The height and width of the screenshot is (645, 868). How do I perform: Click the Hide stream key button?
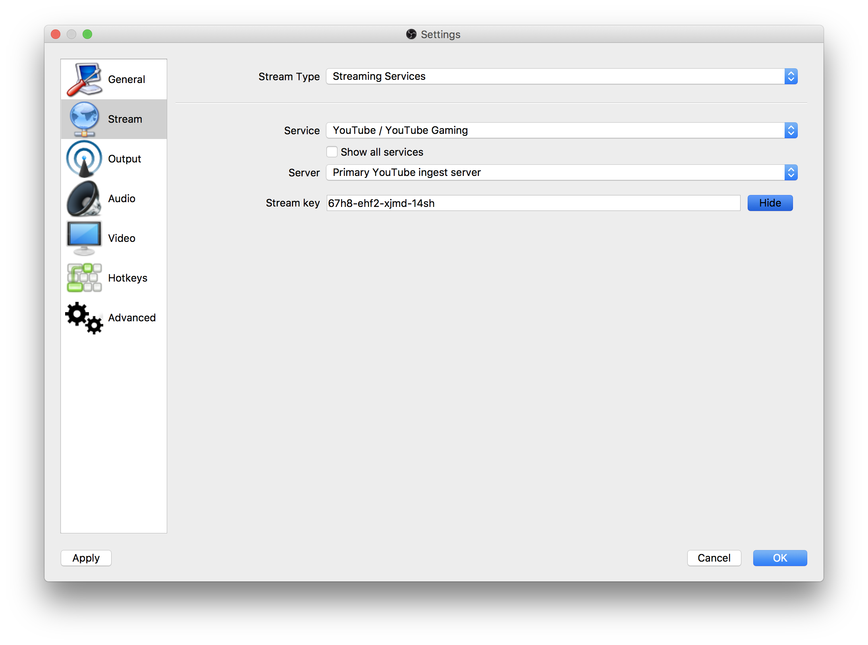pos(770,203)
